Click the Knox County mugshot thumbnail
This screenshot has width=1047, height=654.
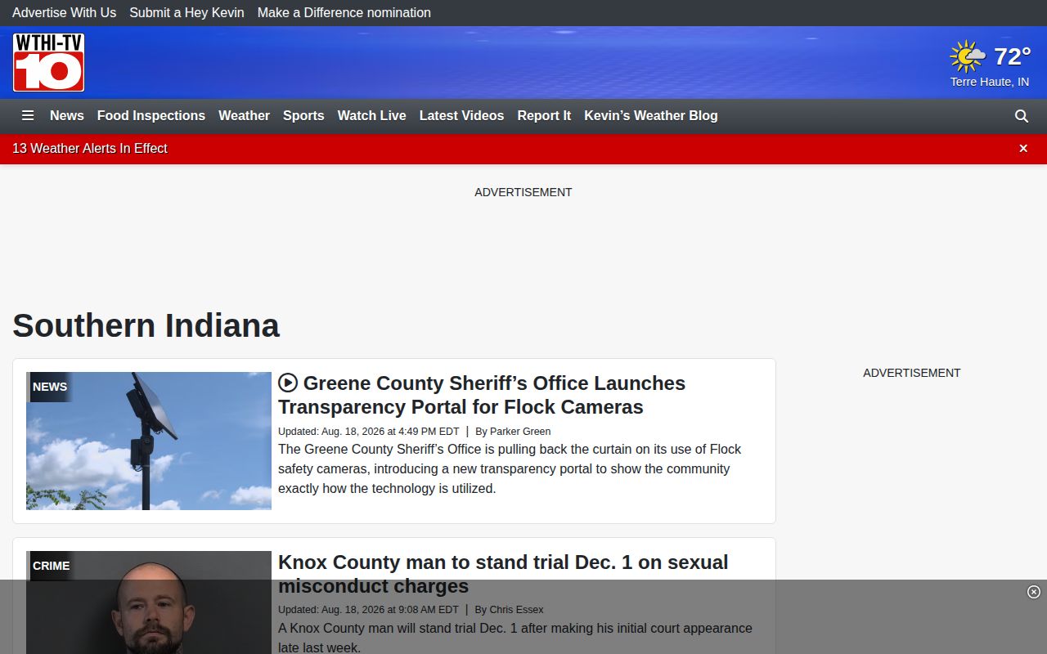[149, 602]
